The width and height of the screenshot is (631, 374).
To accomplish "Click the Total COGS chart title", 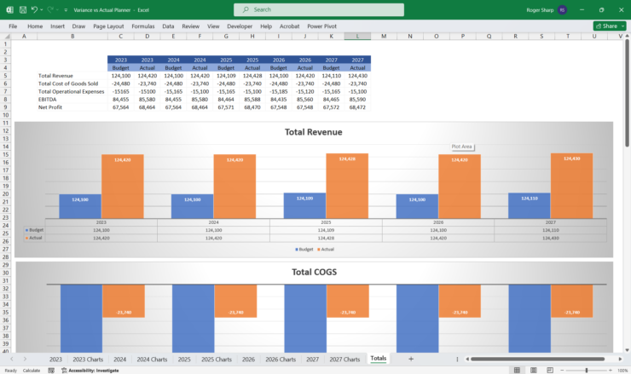I will (314, 273).
